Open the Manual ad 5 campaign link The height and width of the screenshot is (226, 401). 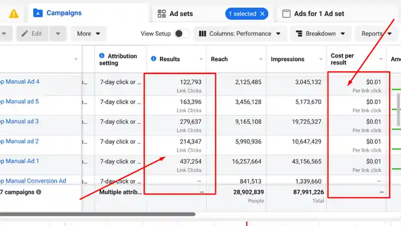click(19, 102)
